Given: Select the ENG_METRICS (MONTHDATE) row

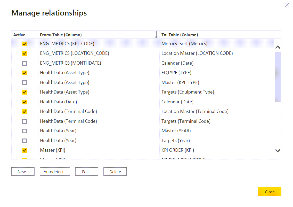Looking at the screenshot, I should [x=143, y=63].
